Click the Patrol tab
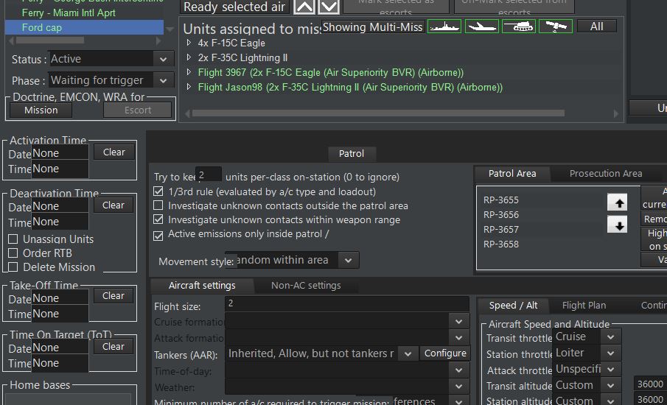The image size is (667, 405). (x=352, y=153)
